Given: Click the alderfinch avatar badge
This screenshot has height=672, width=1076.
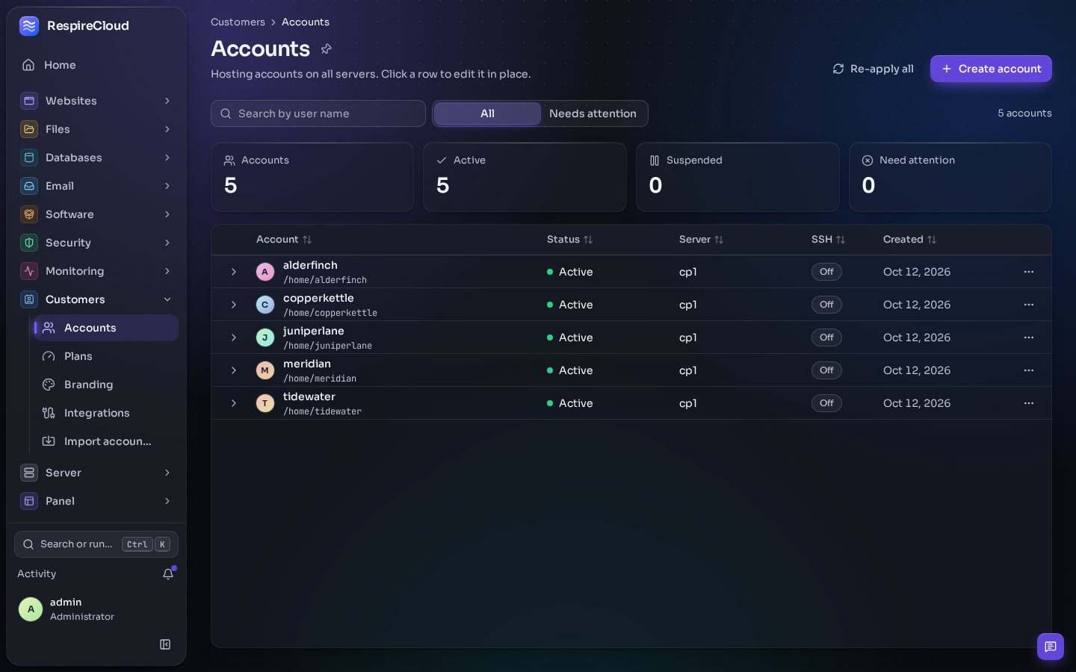Looking at the screenshot, I should (265, 272).
